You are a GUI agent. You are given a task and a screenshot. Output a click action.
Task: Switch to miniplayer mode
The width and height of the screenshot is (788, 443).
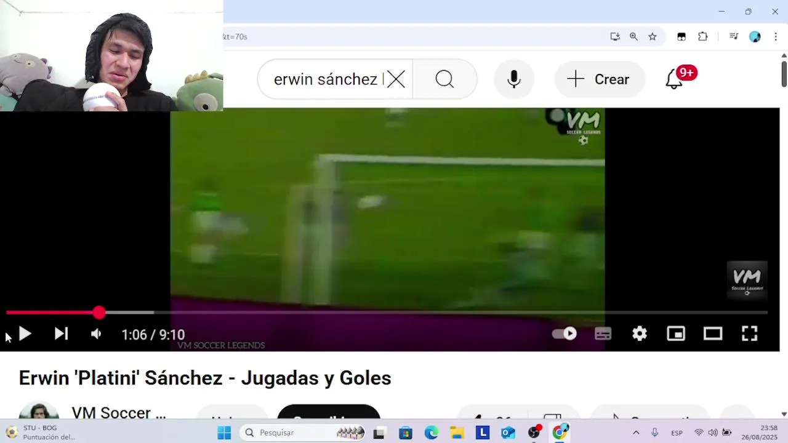pyautogui.click(x=676, y=333)
